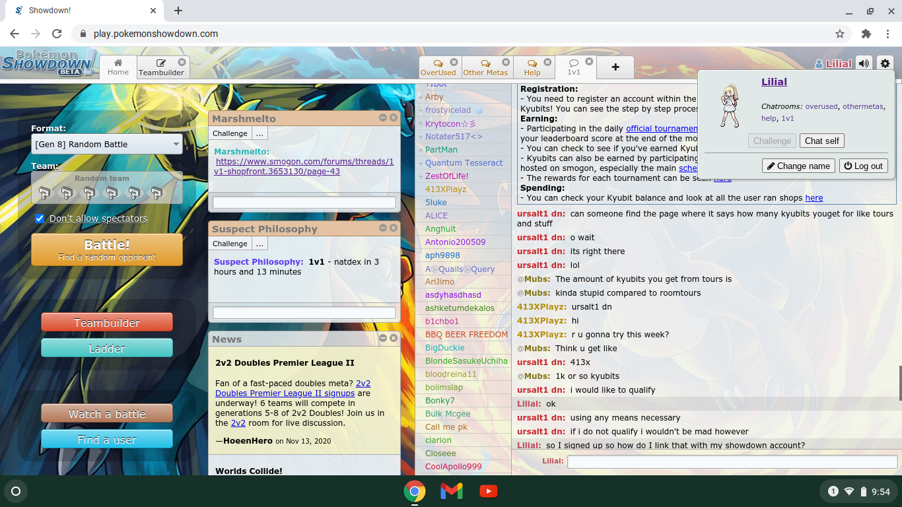Close the Suspect Philosophy PM window
Screen dimensions: 902x507
394,228
